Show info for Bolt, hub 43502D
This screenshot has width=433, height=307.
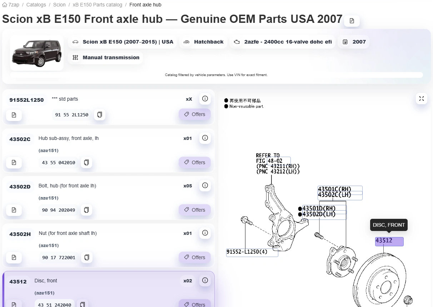pyautogui.click(x=205, y=185)
